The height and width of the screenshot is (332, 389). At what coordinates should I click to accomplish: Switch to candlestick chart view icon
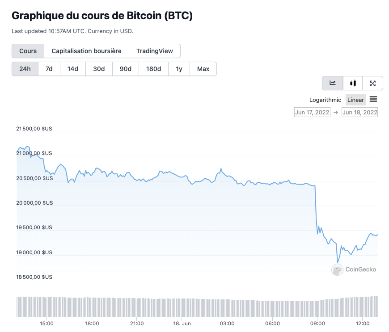coord(353,83)
